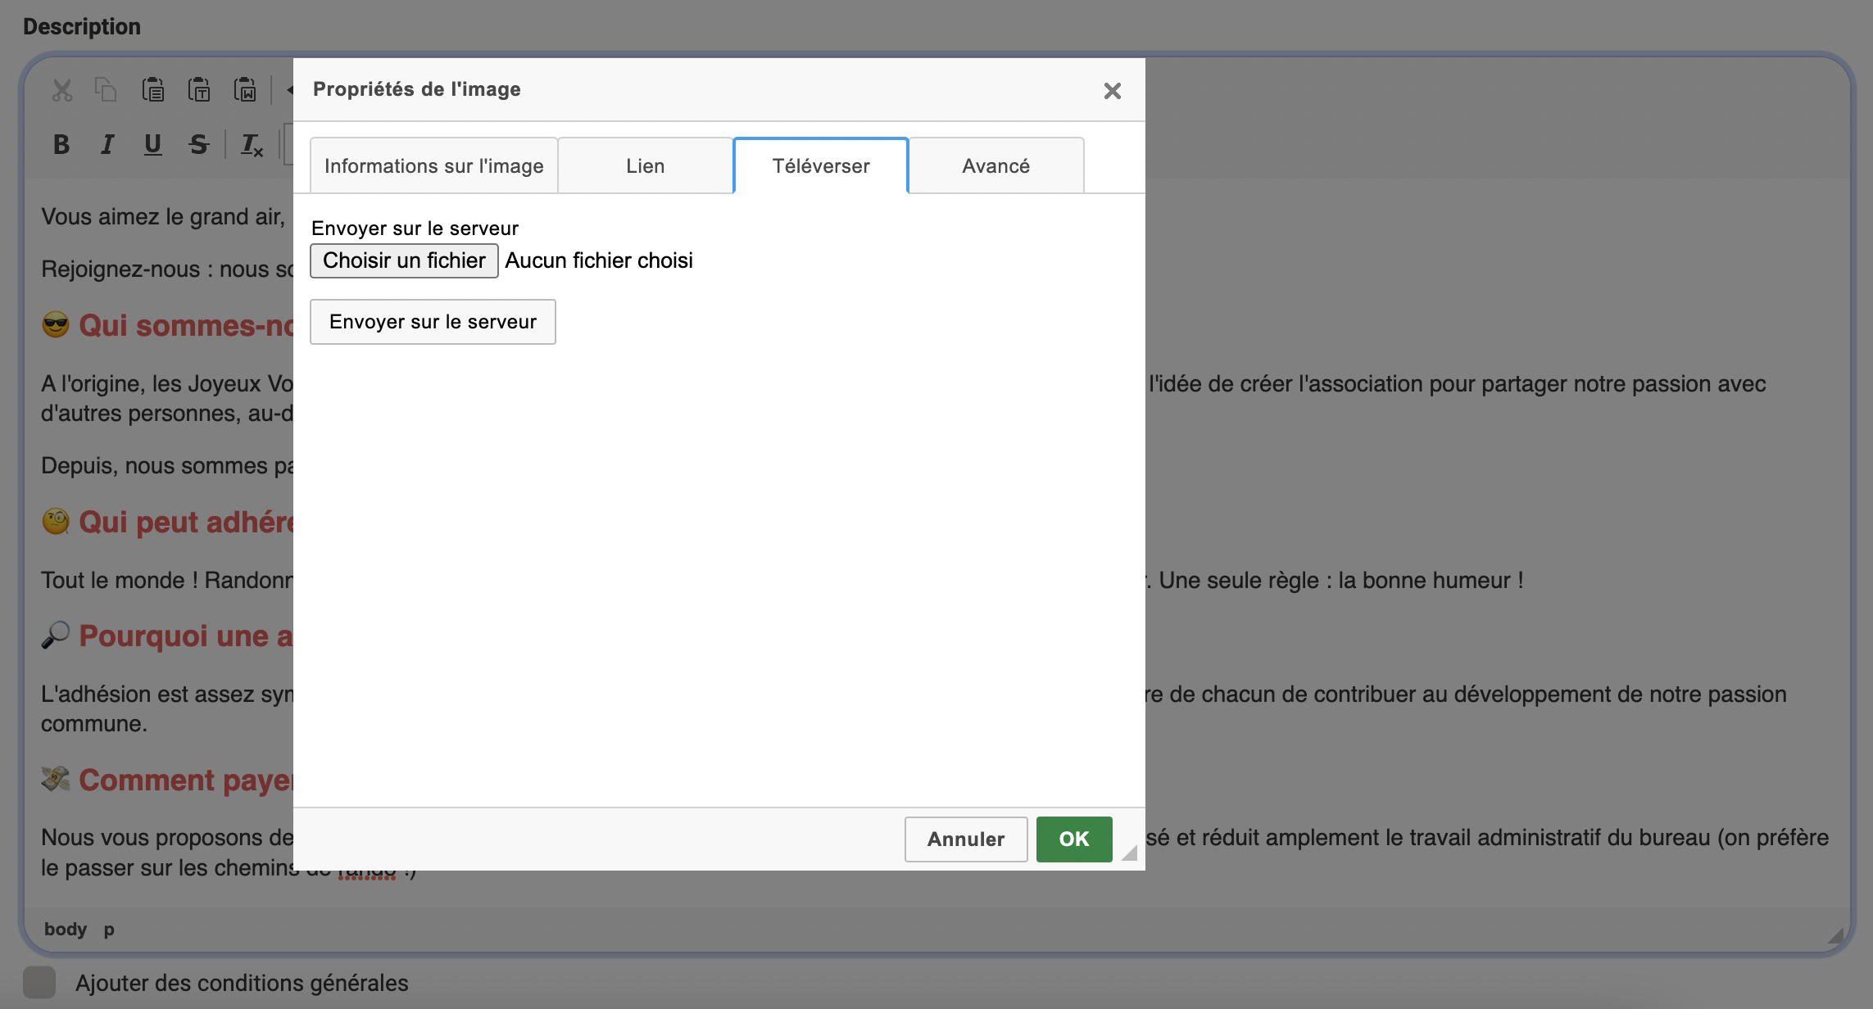The image size is (1873, 1009).
Task: Select the Téléverser tab
Action: tap(821, 166)
